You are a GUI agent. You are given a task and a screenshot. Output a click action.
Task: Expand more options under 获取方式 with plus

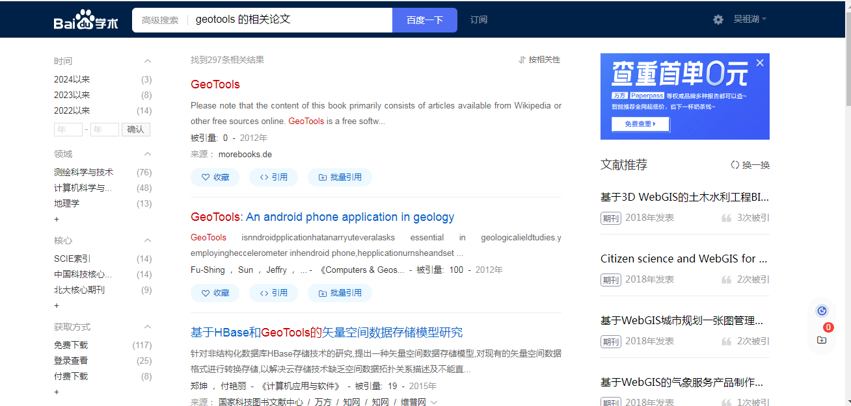tap(57, 392)
